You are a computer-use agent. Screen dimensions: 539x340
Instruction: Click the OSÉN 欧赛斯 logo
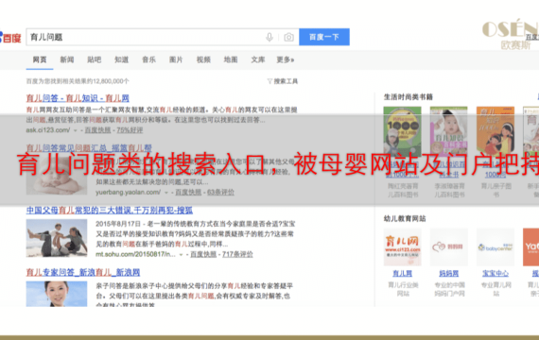point(510,35)
